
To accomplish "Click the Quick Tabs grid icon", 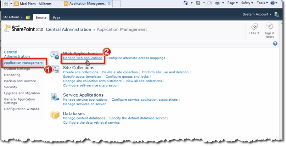I will pyautogui.click(x=6, y=4).
